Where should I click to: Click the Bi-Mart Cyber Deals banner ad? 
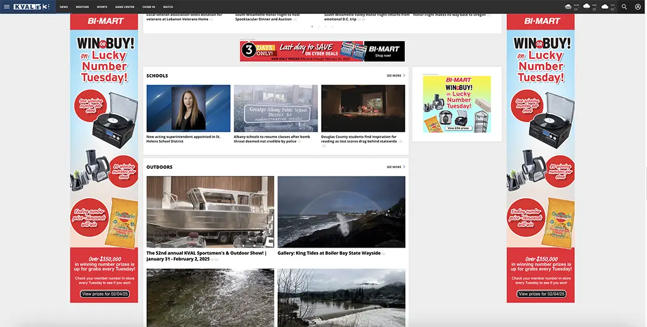[x=322, y=51]
